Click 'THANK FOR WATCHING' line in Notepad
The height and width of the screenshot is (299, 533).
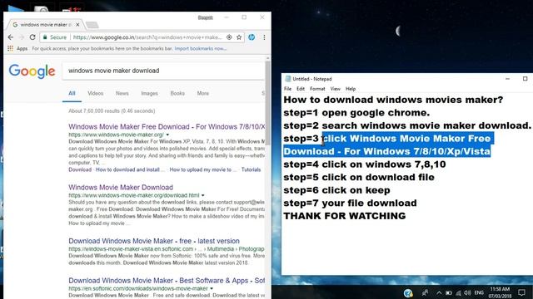pos(344,216)
